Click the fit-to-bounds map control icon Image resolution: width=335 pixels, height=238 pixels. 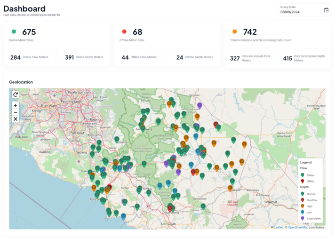[16, 119]
